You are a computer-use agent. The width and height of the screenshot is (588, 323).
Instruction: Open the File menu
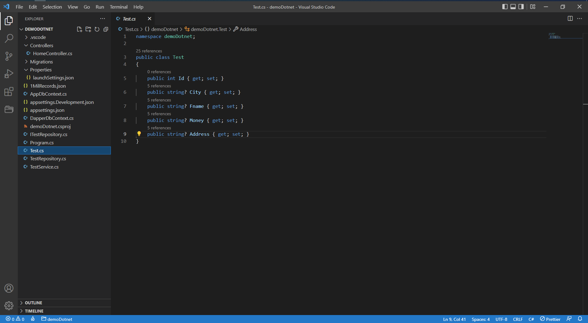pos(19,7)
